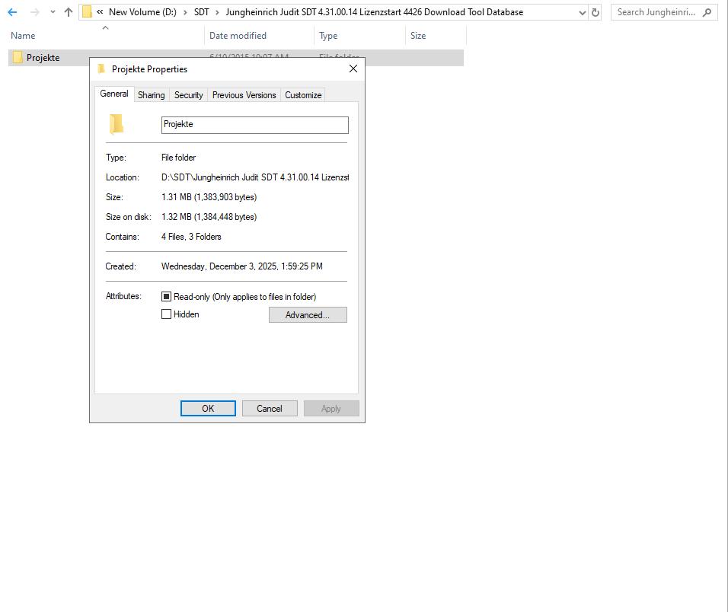
Task: Open the recent locations dropdown chevron
Action: (x=53, y=12)
